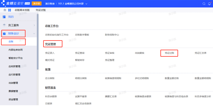The image size is (213, 106).
Task: Open 总分类账 link
Action: pos(50,78)
